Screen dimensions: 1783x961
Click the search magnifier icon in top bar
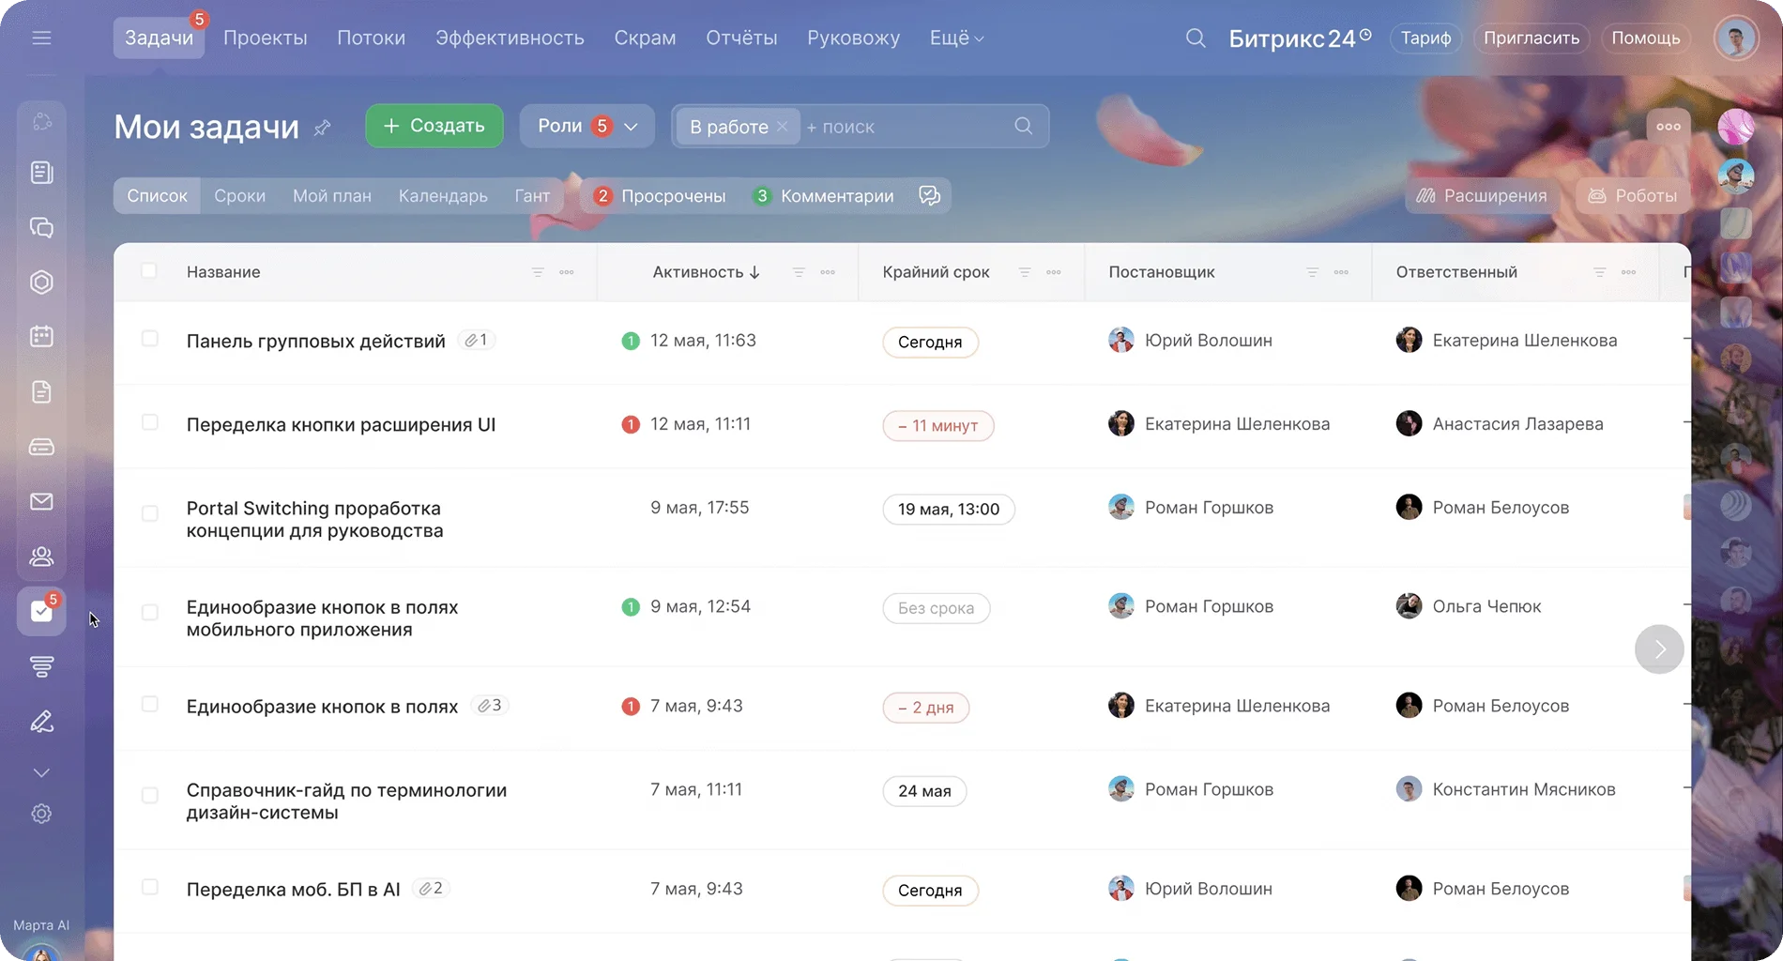[x=1195, y=38]
